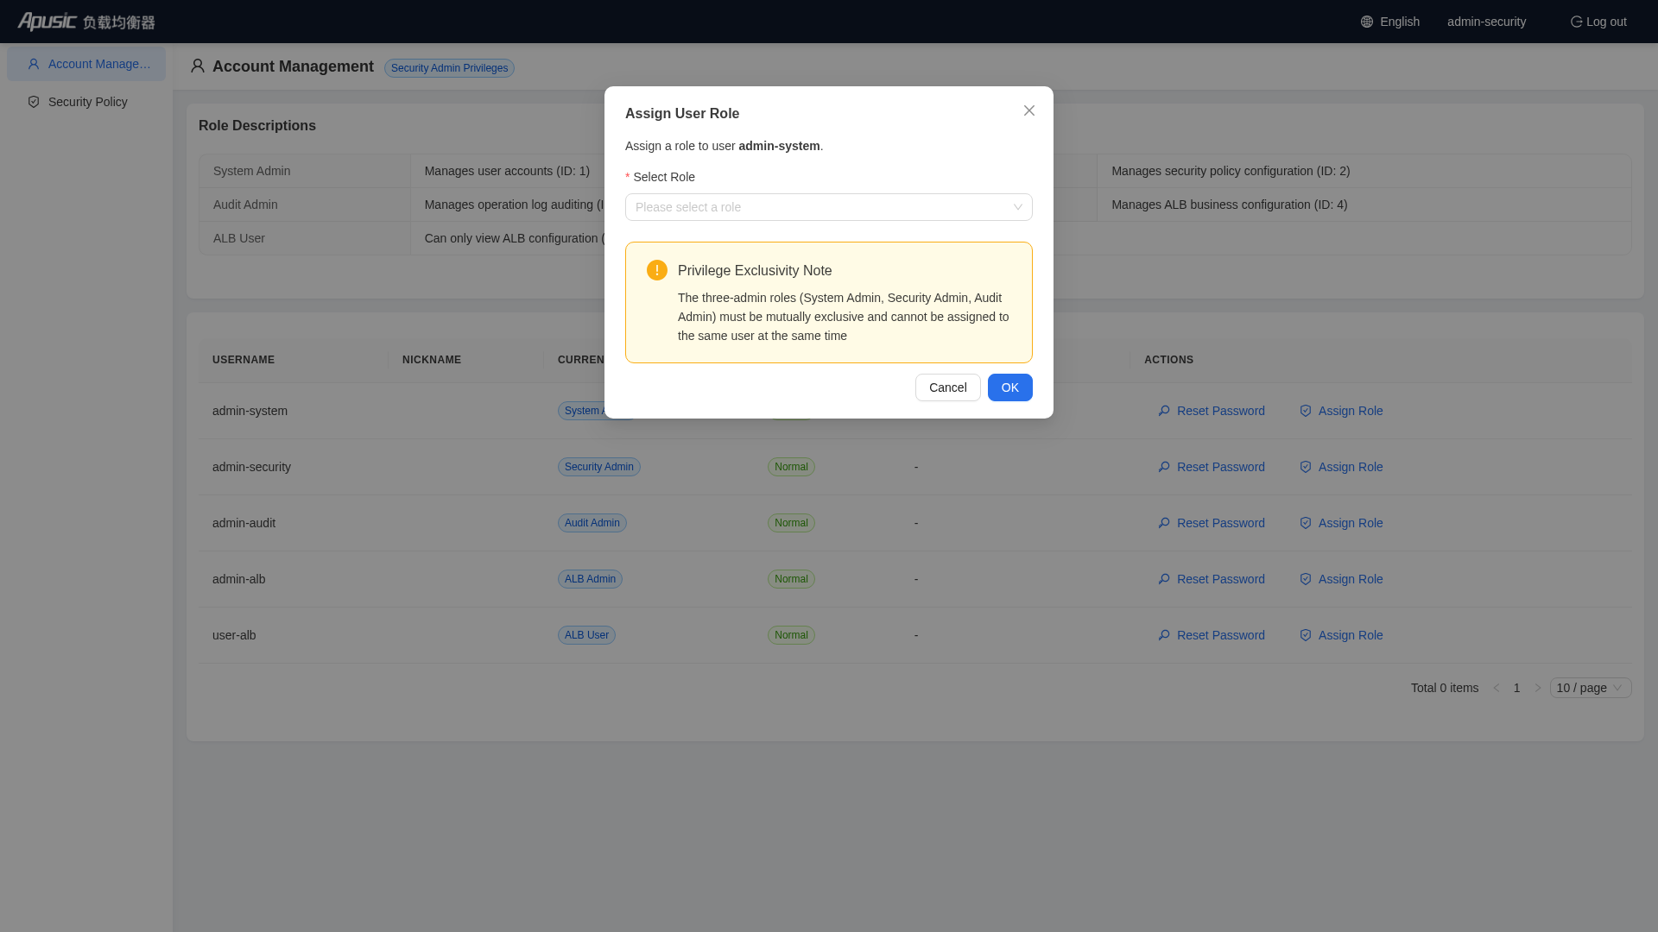Click the shield icon in admin-security row
Viewport: 1658px width, 932px height.
click(1306, 467)
